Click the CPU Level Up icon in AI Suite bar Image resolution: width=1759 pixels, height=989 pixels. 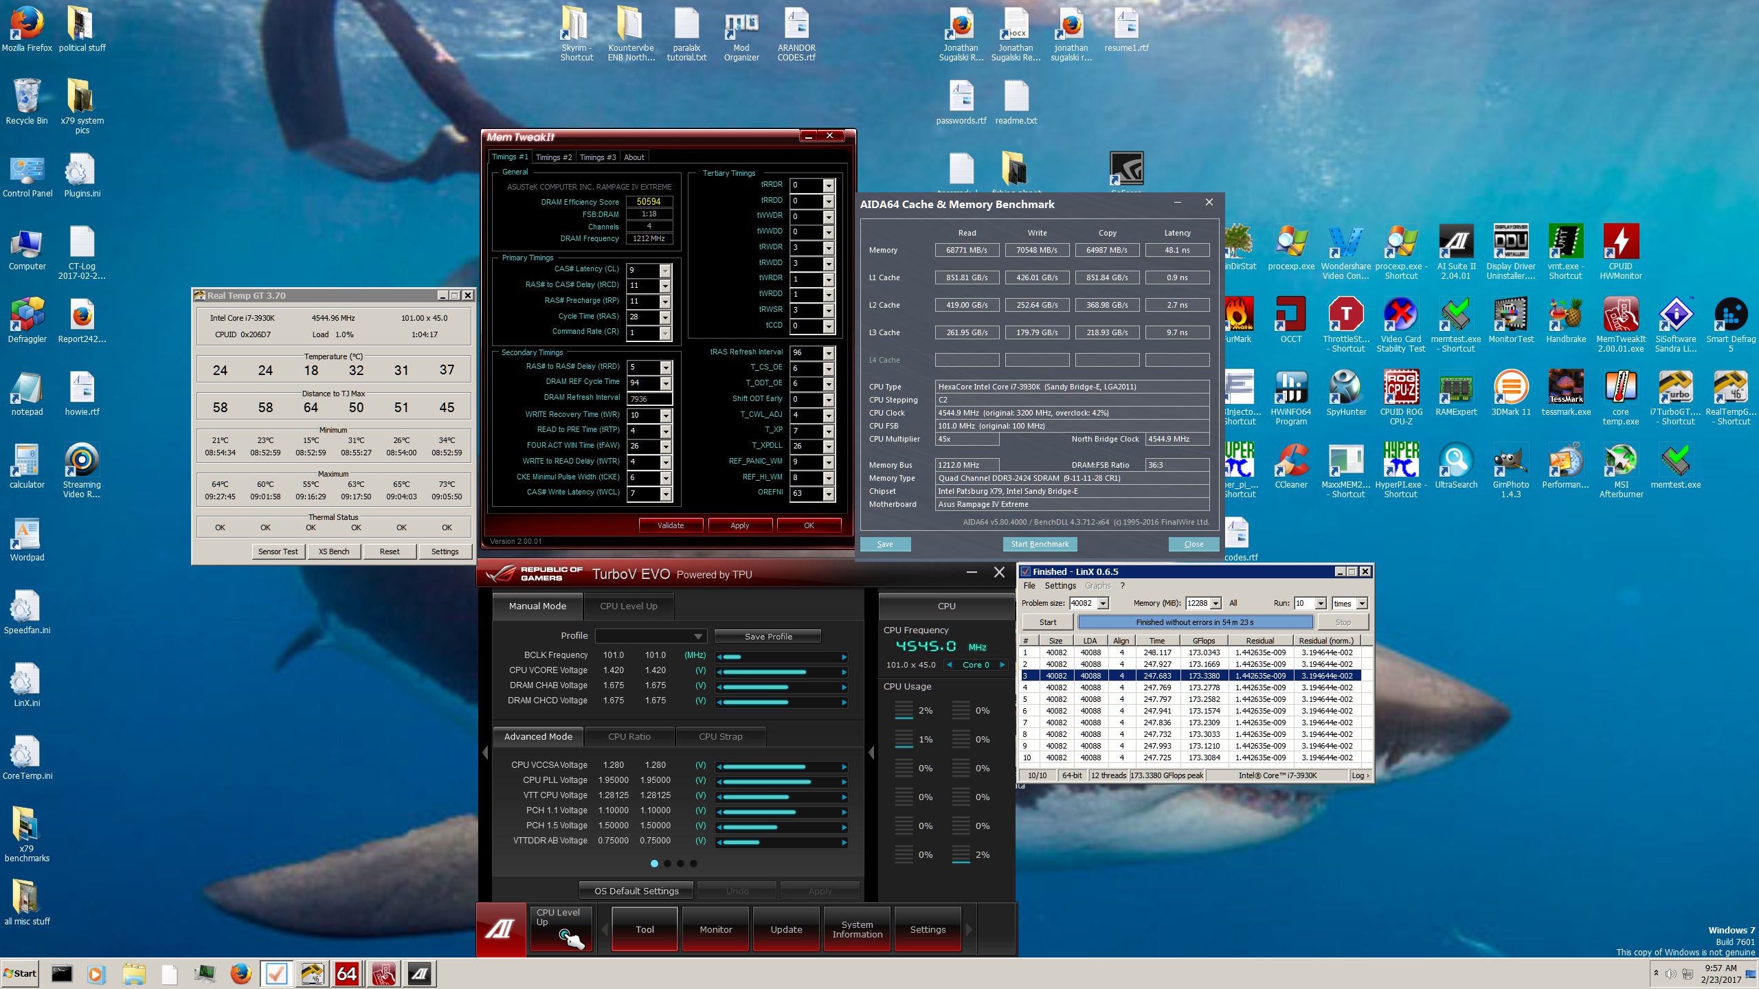(561, 929)
